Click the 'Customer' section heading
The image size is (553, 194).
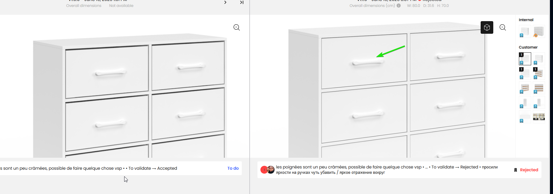point(528,47)
